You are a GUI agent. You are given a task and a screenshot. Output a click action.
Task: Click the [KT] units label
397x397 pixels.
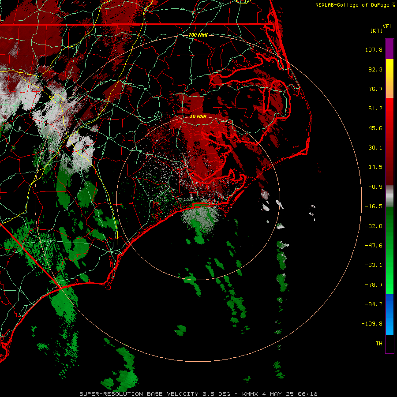tap(377, 30)
